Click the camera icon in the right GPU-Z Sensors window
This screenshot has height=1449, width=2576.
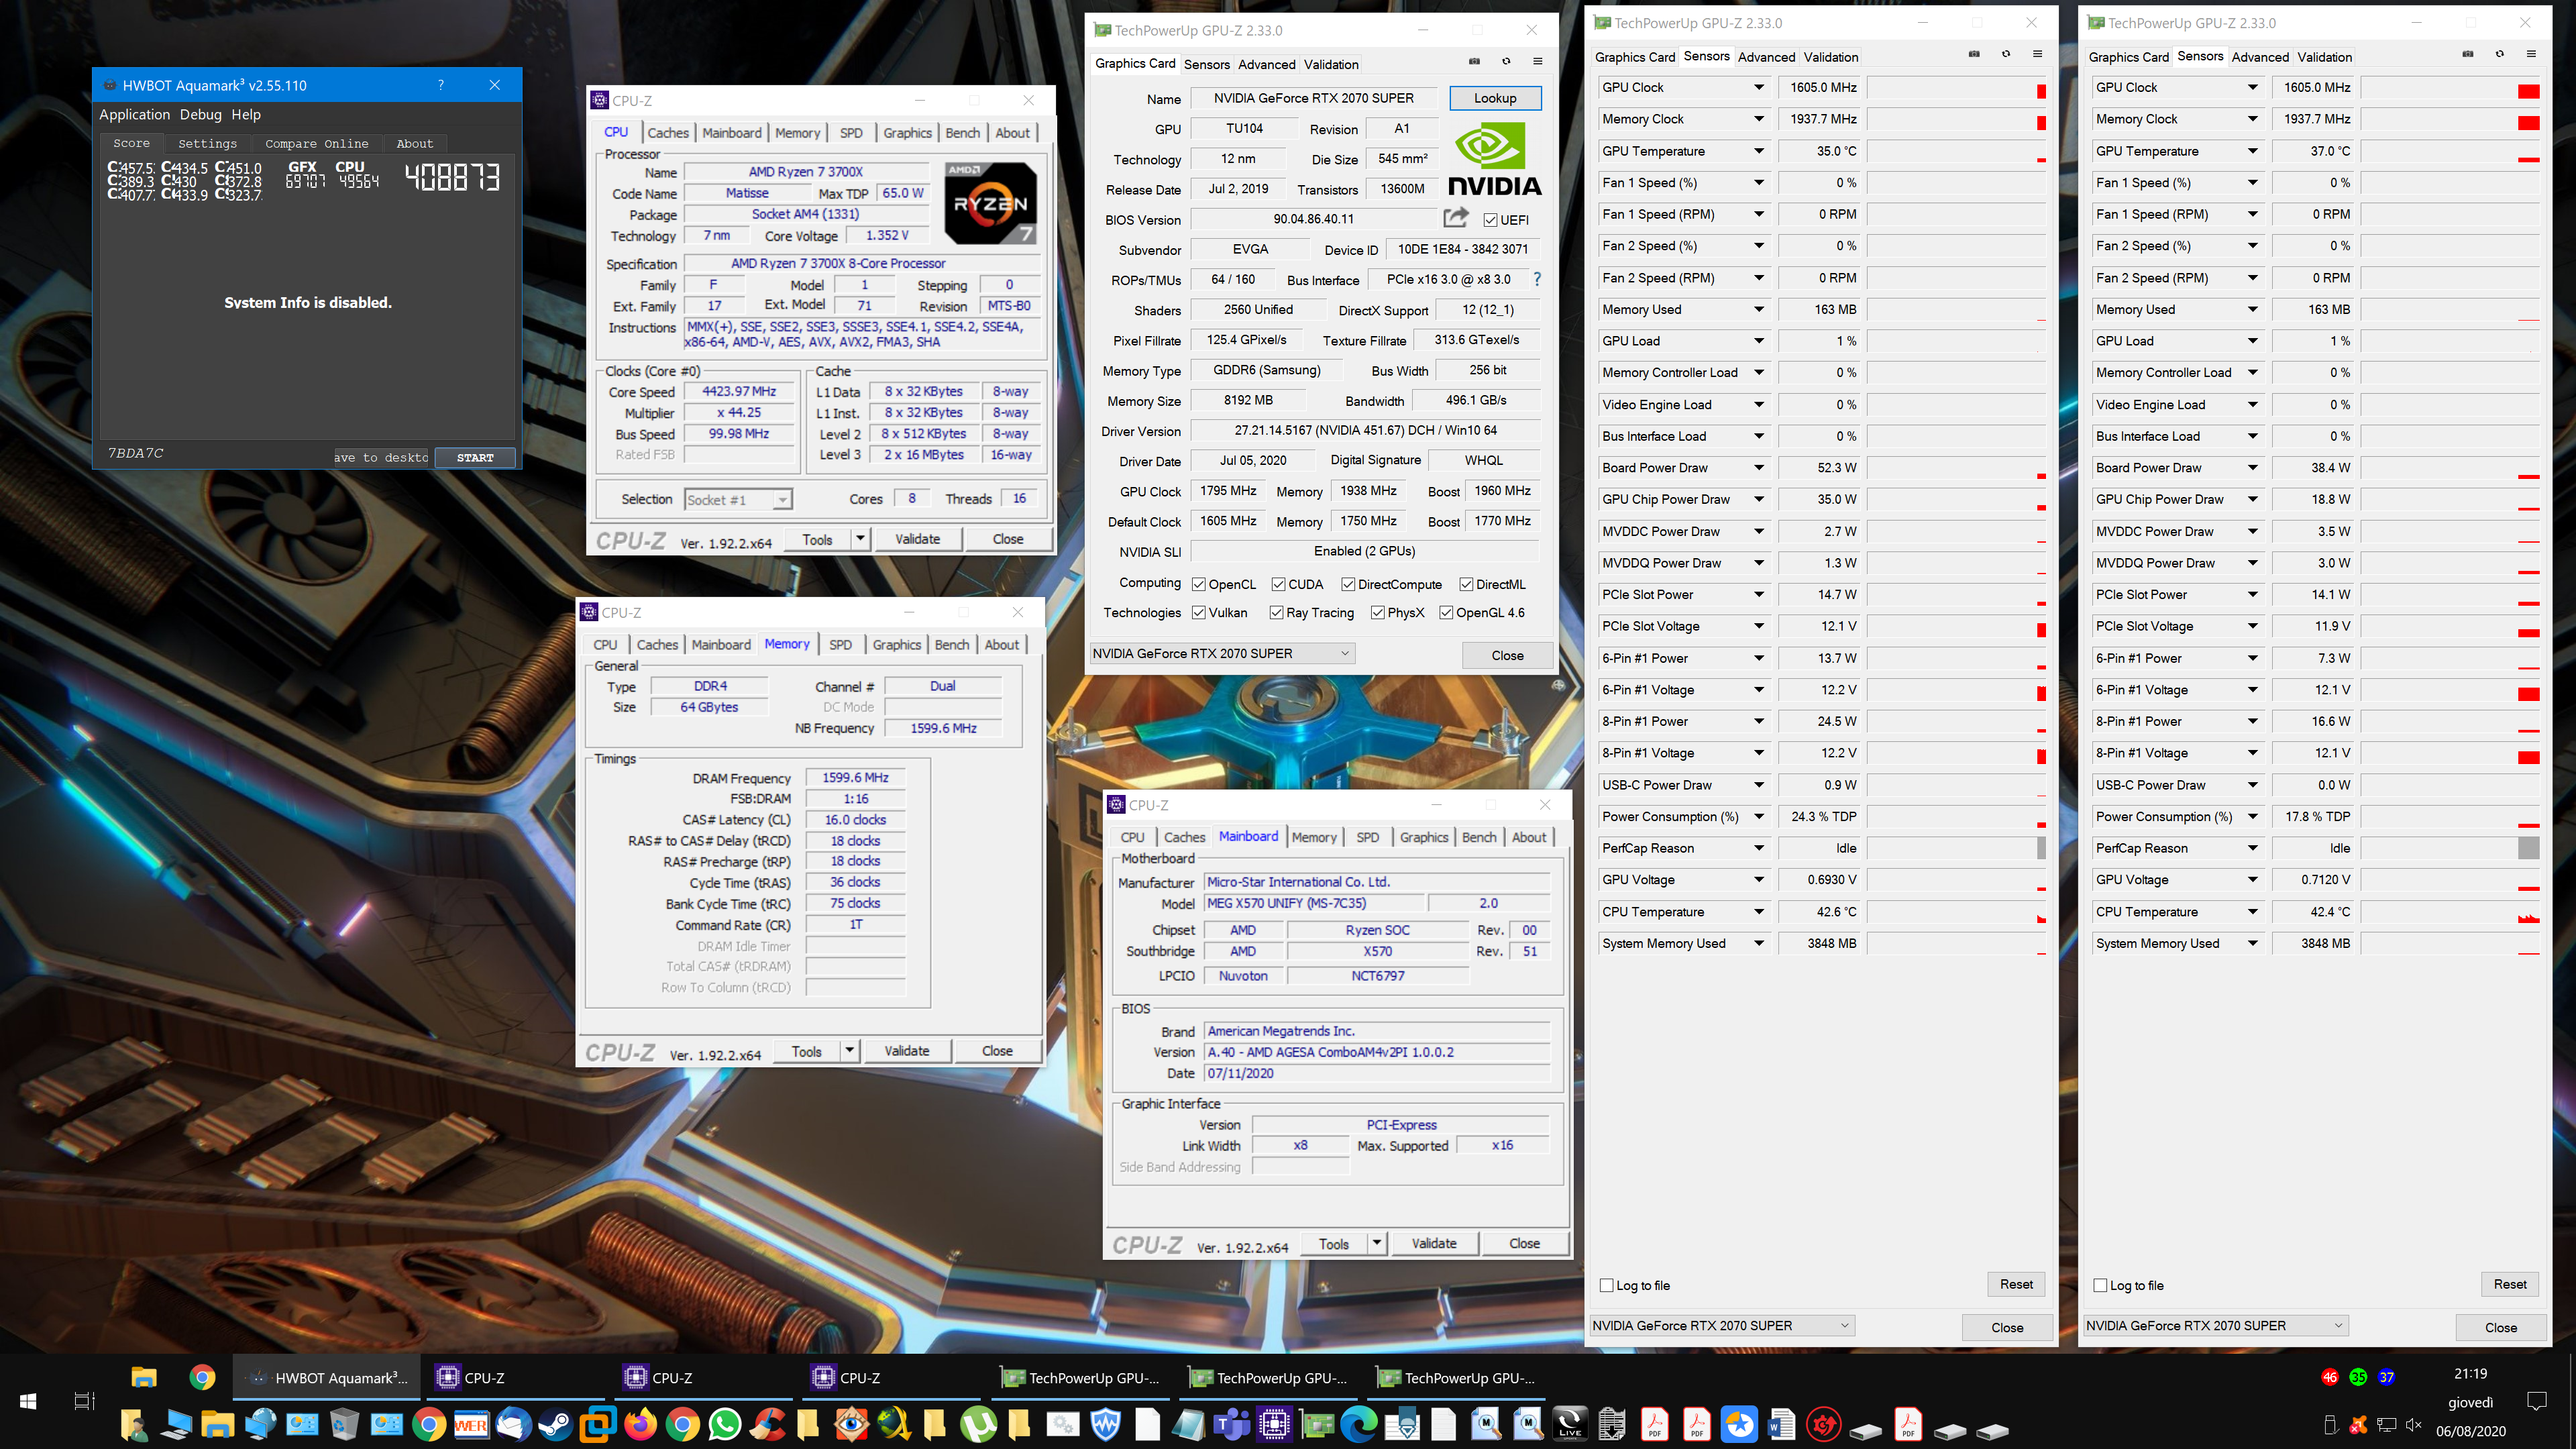tap(2468, 54)
